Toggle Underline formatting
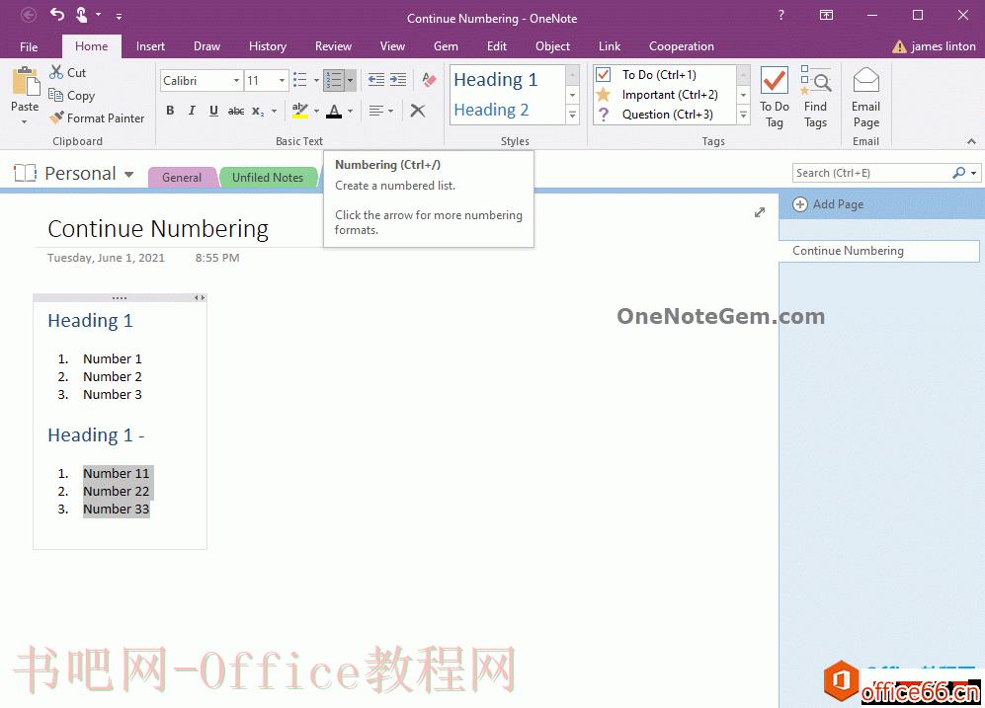The height and width of the screenshot is (708, 985). [x=213, y=111]
